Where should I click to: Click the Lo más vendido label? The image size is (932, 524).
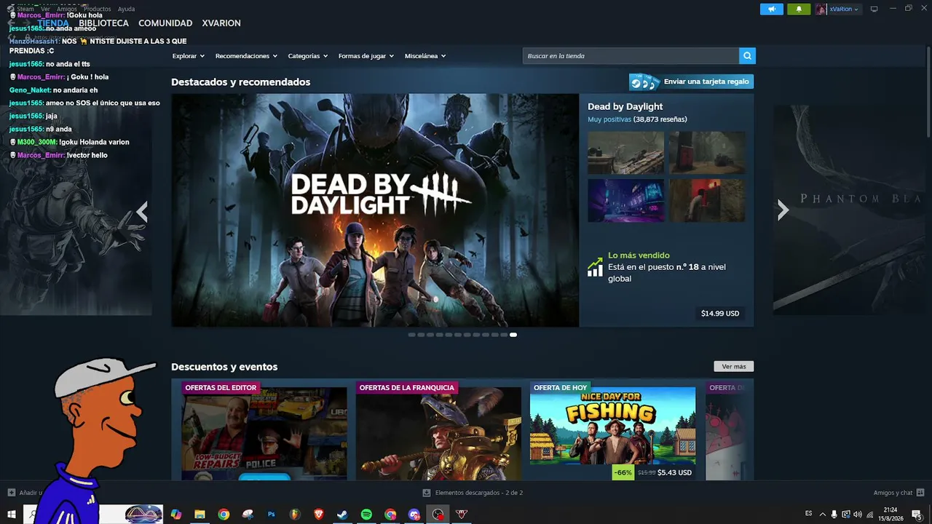pos(639,255)
